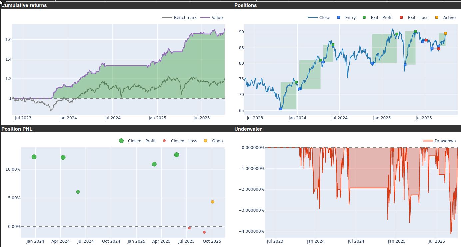Screen dimensions: 461x247
Task: Click the orange Active marker on the price chart
Action: 445,33
